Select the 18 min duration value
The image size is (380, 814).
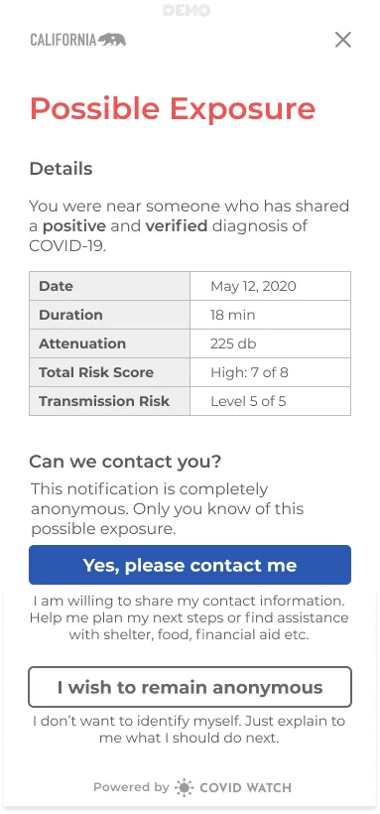tap(232, 315)
